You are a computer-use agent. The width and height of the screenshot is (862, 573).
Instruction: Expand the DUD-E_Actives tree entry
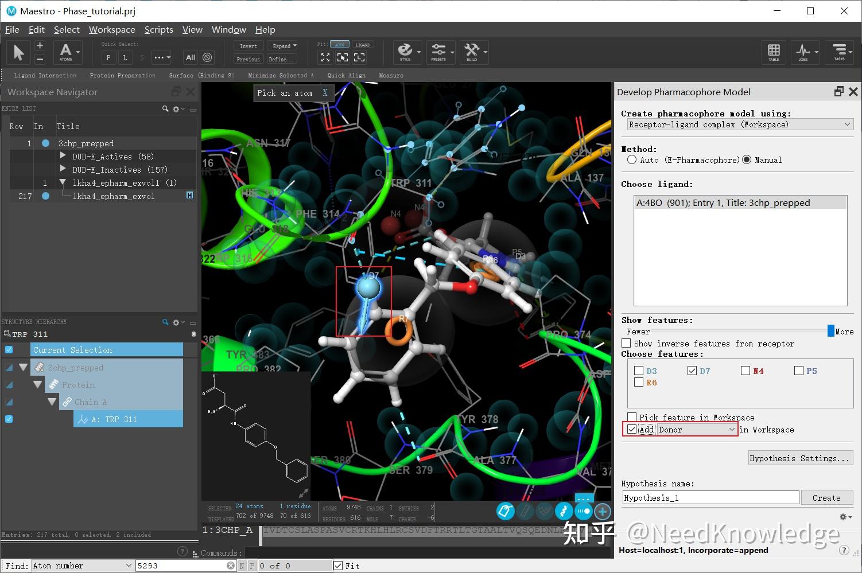coord(63,156)
